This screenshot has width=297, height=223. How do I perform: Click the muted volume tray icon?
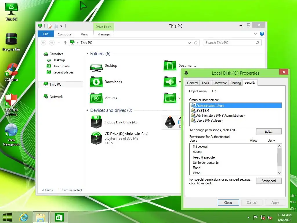point(269,217)
